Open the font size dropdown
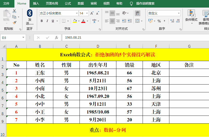This screenshot has height=137, width=209. coord(87,13)
